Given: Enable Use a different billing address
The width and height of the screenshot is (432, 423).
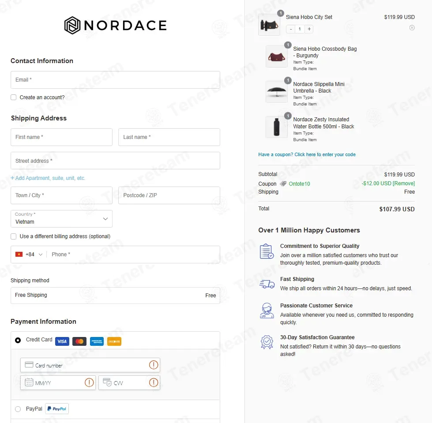Looking at the screenshot, I should pos(14,236).
